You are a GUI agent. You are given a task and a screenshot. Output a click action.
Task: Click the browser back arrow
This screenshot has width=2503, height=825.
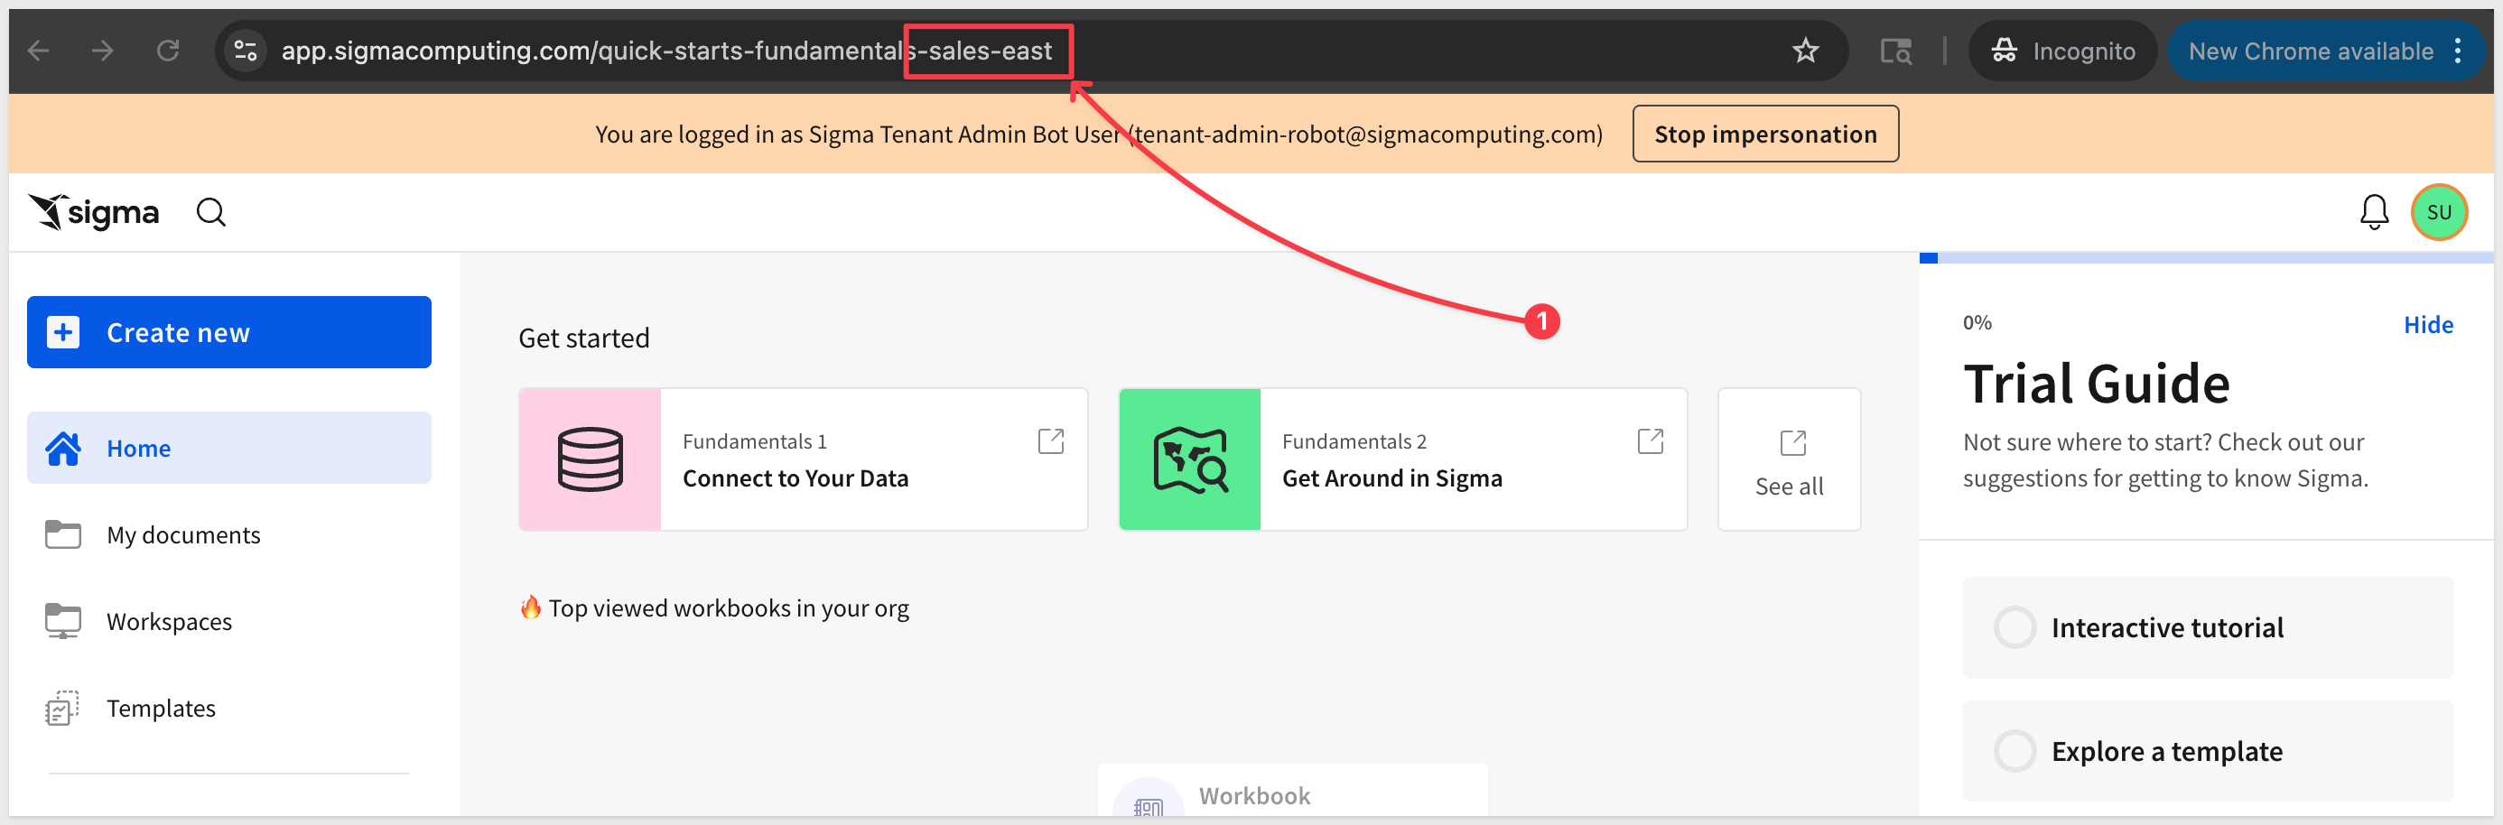(x=39, y=51)
